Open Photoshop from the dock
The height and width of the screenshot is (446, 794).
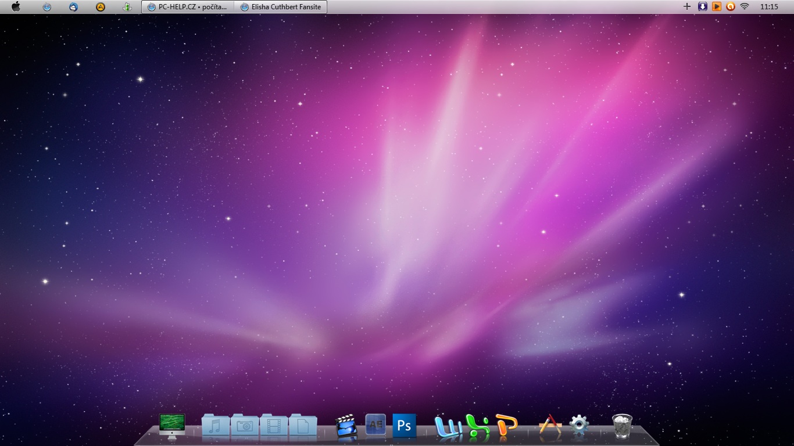pos(404,426)
